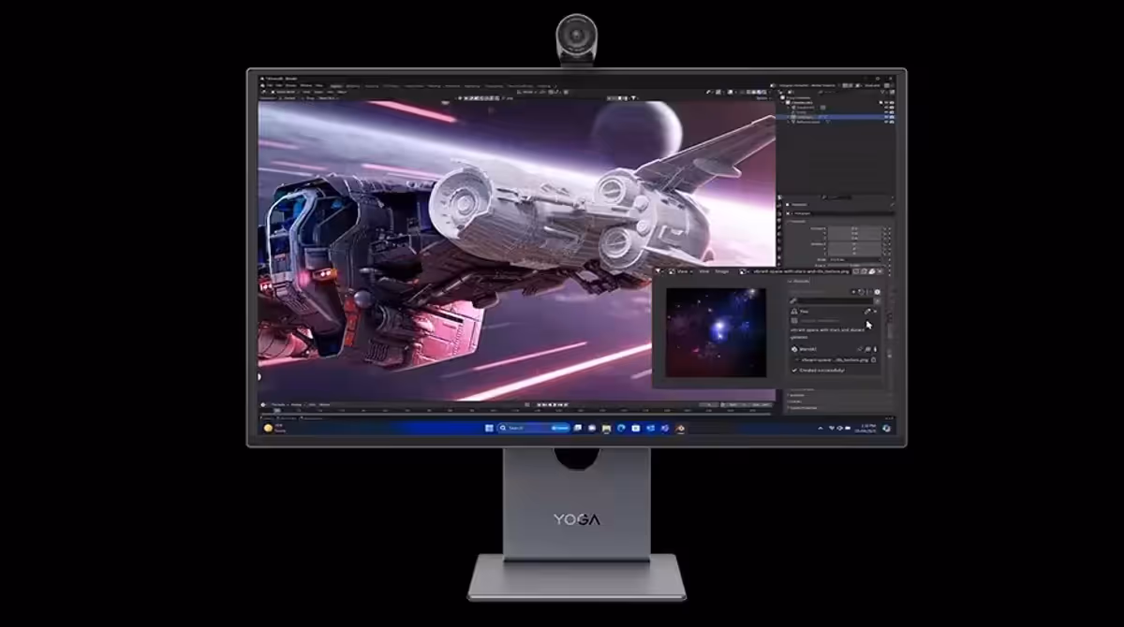Click the 'Created successfully!' status message
The height and width of the screenshot is (627, 1124).
tap(821, 371)
